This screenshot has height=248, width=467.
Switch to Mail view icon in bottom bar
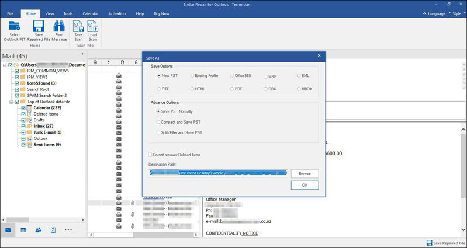[x=8, y=230]
